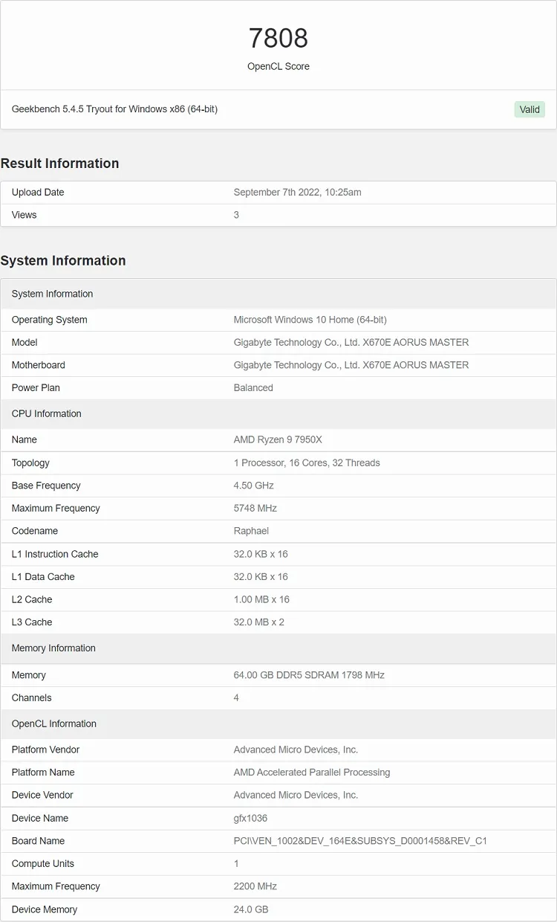Click the 5748 MHz maximum frequency value
The image size is (557, 922).
pos(255,508)
